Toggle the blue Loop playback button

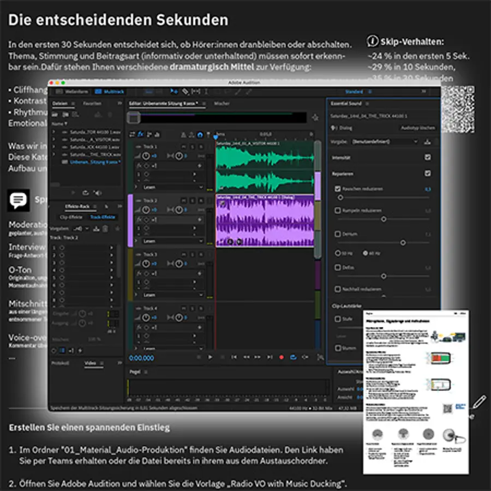tap(293, 357)
